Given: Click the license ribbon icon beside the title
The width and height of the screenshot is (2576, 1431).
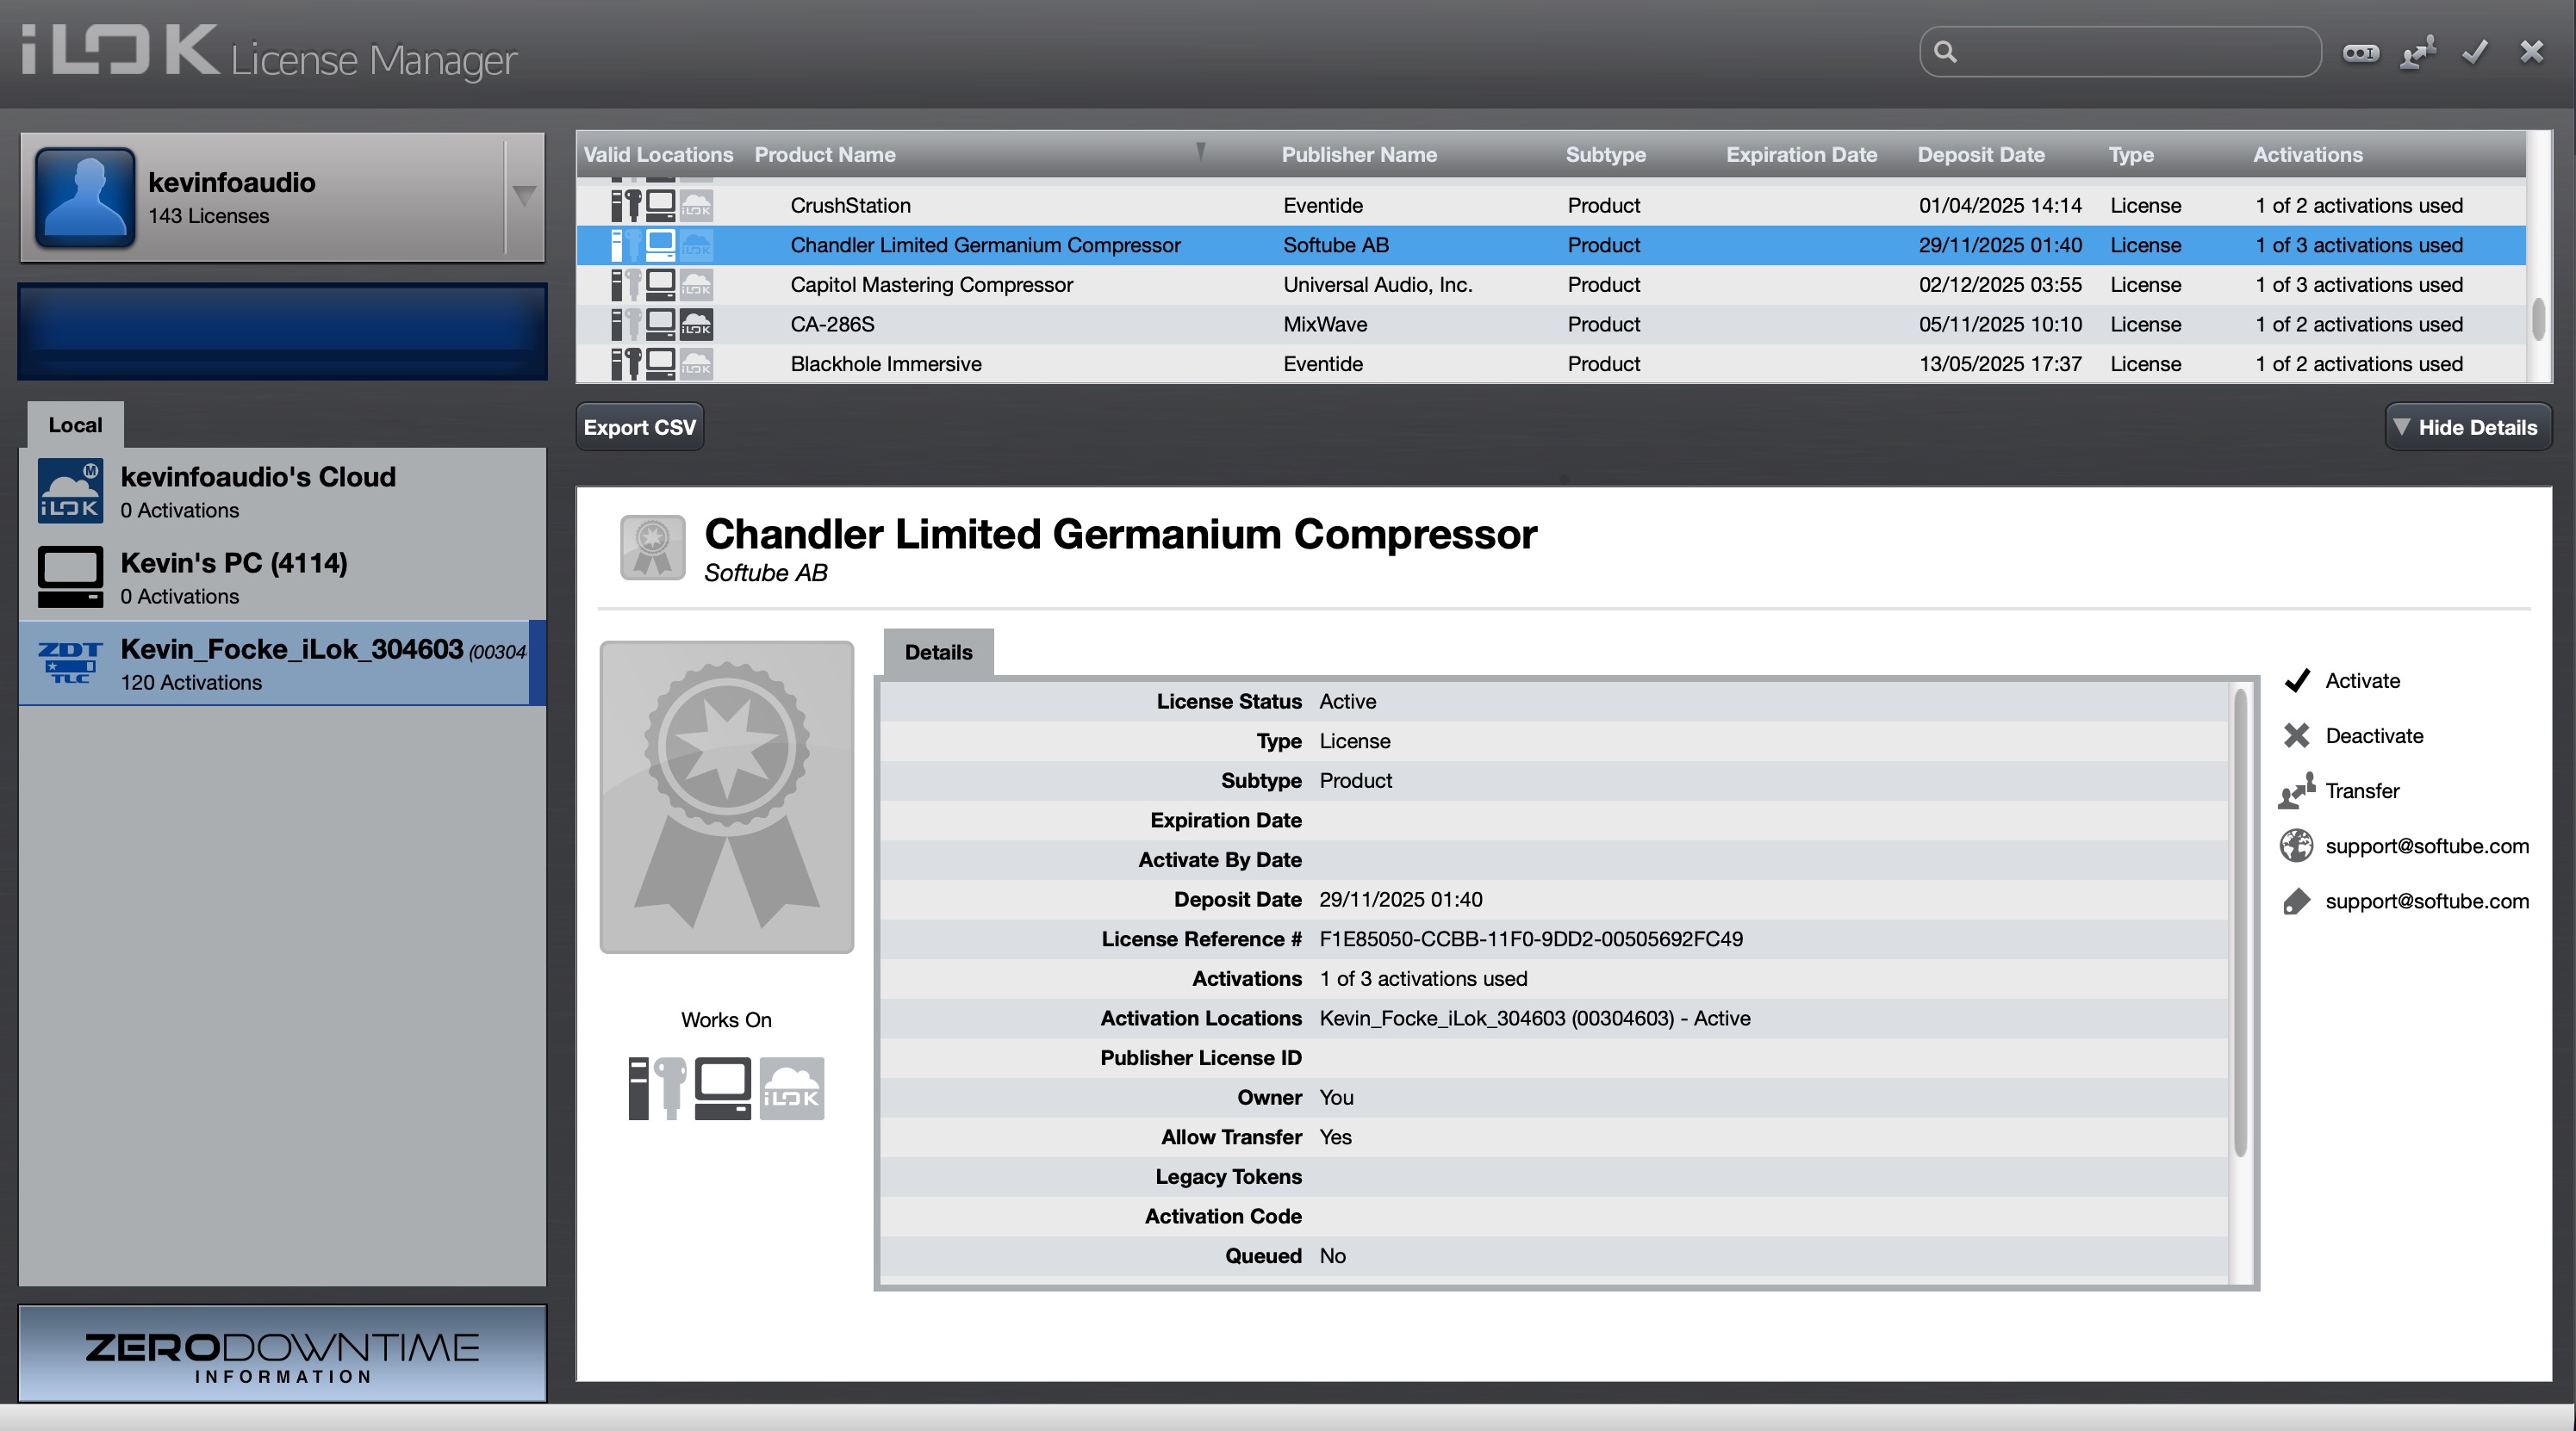Looking at the screenshot, I should pos(652,547).
